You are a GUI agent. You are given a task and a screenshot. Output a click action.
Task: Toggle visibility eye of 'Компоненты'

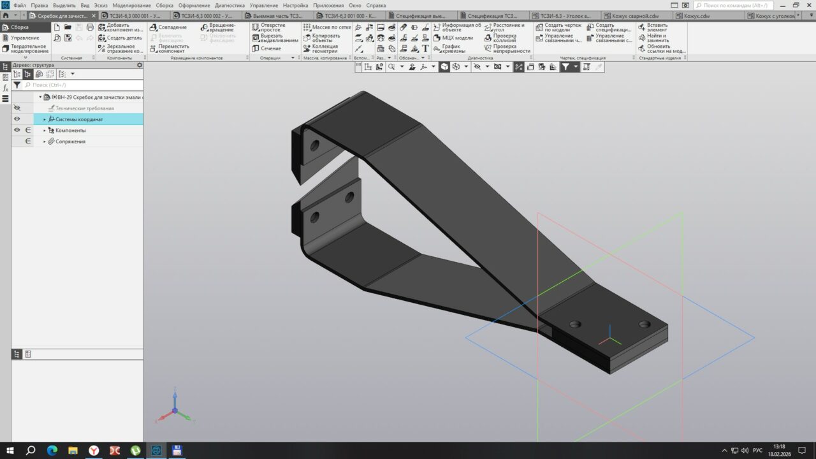(17, 130)
